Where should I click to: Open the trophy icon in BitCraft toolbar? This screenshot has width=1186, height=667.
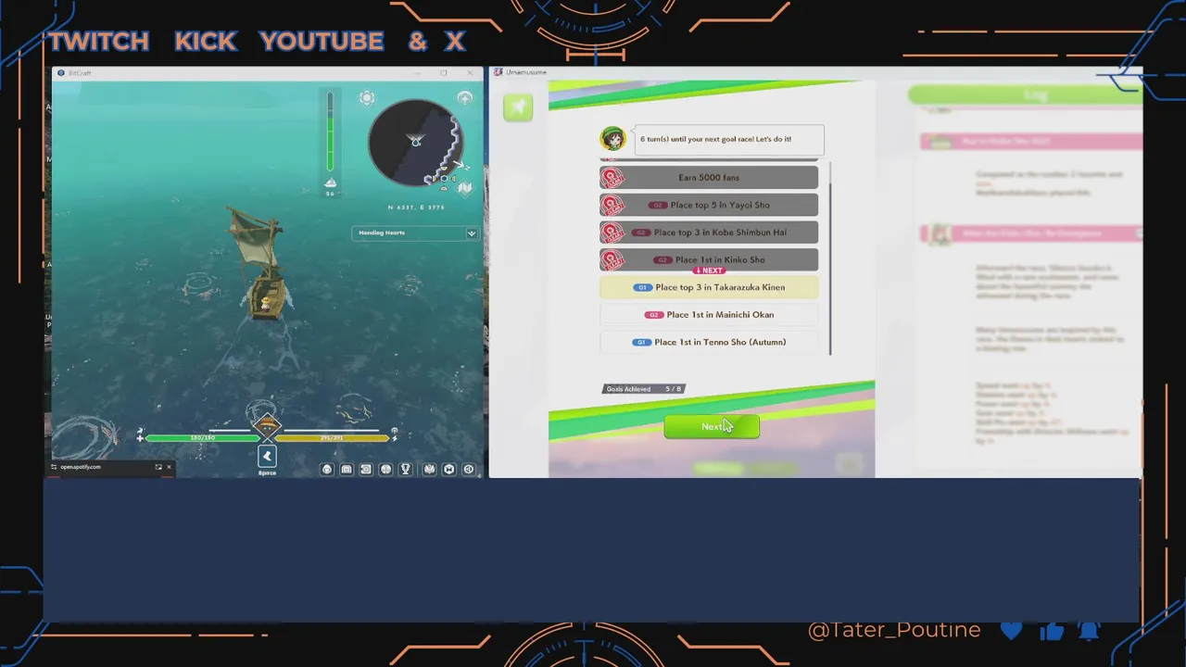click(x=405, y=470)
